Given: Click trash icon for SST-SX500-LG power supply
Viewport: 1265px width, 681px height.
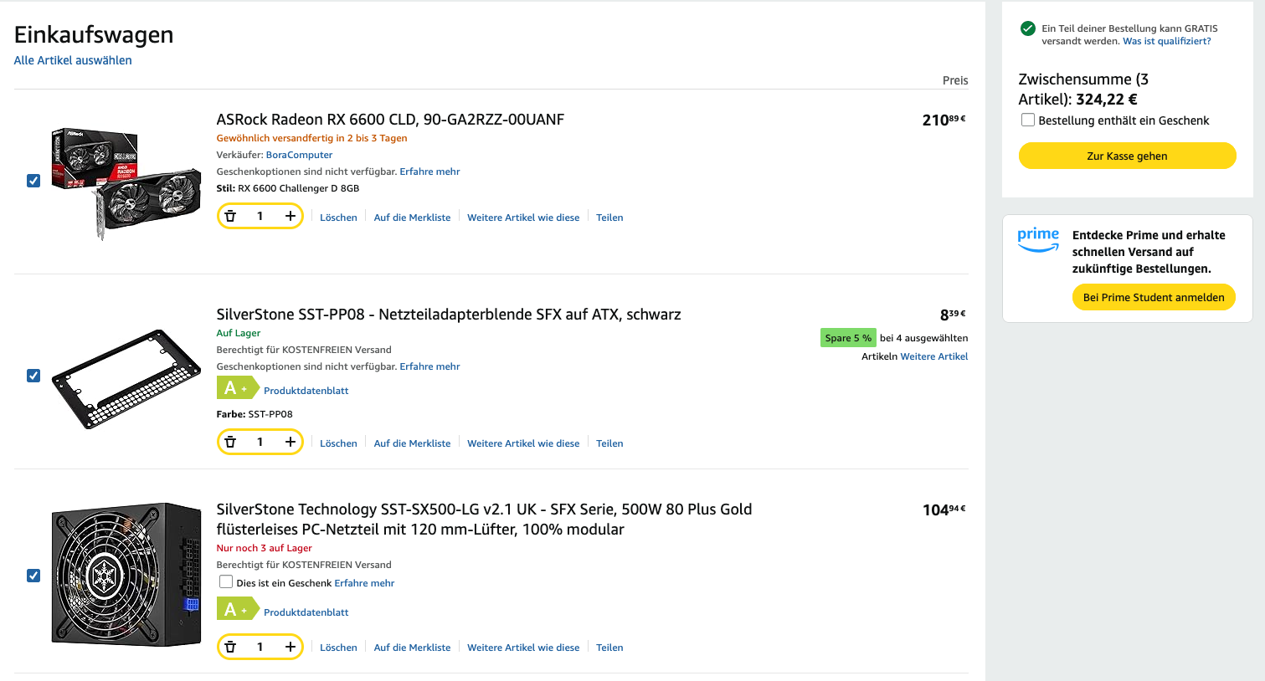Looking at the screenshot, I should click(231, 647).
